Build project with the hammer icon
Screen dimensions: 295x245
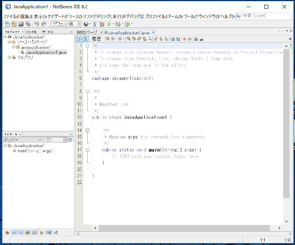pos(95,24)
